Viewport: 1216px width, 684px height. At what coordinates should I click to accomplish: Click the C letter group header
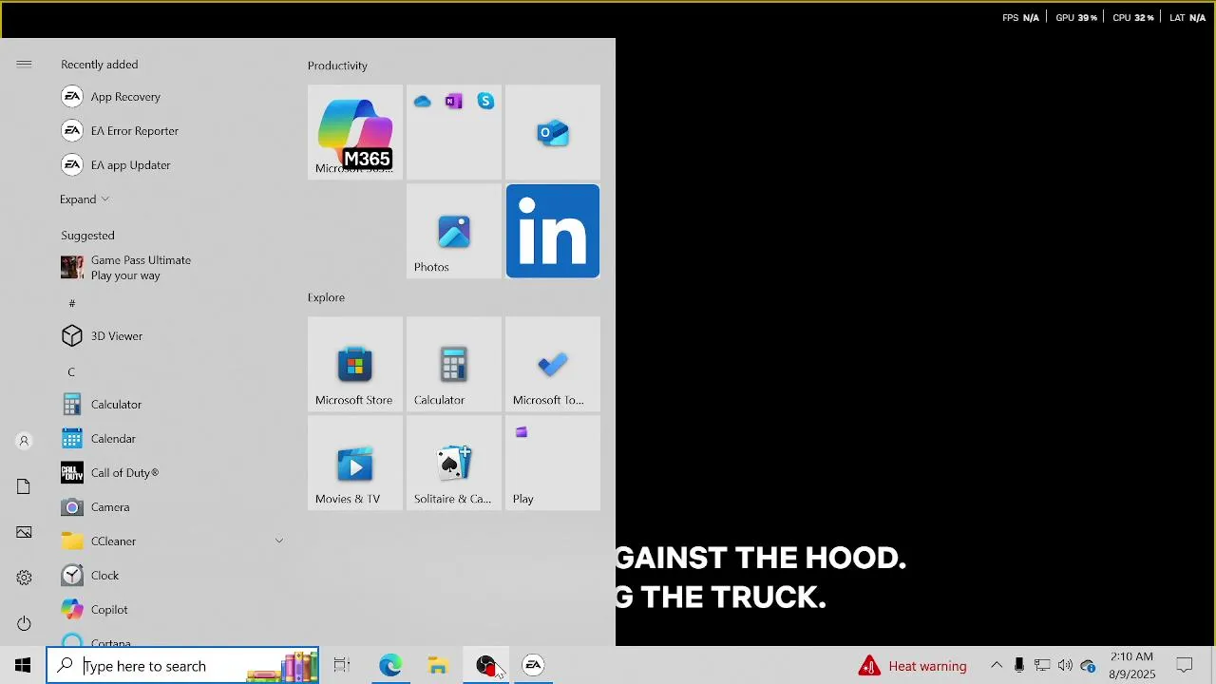click(71, 371)
